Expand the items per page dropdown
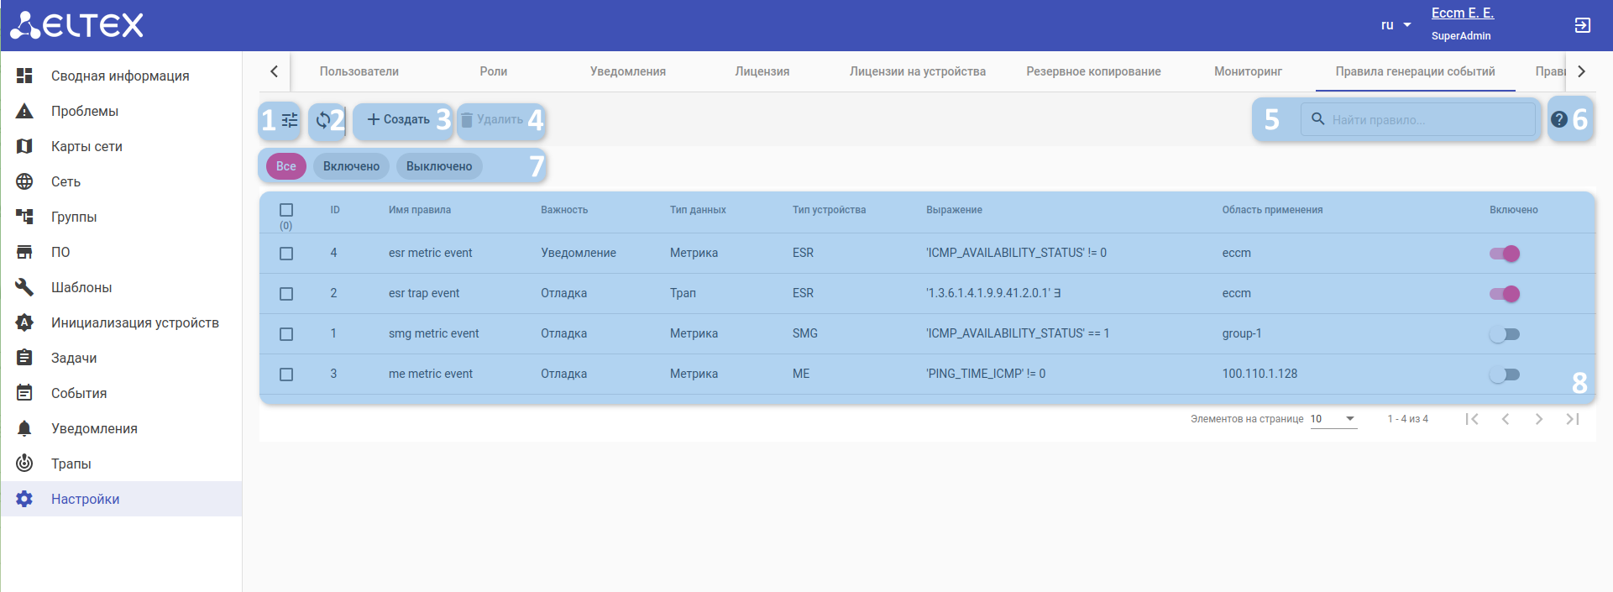The image size is (1613, 592). point(1333,419)
